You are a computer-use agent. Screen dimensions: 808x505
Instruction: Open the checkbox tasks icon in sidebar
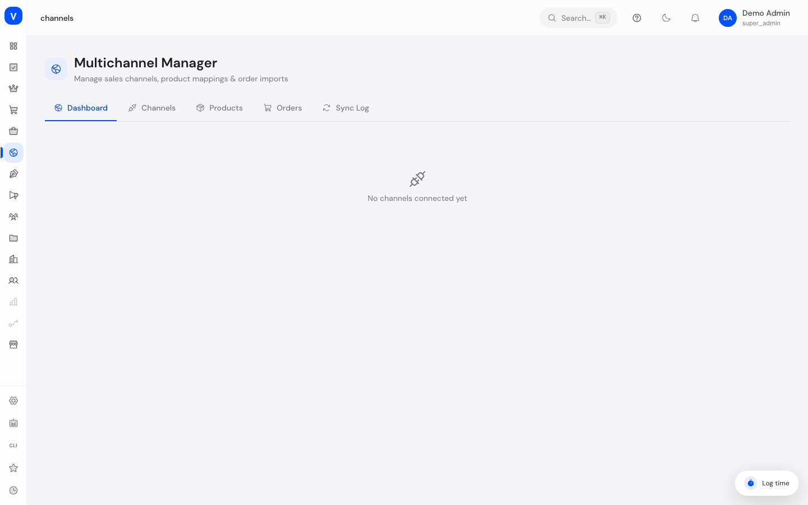(x=13, y=67)
